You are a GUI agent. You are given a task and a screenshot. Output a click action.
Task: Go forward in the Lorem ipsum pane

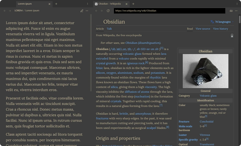pyautogui.click(x=10, y=11)
